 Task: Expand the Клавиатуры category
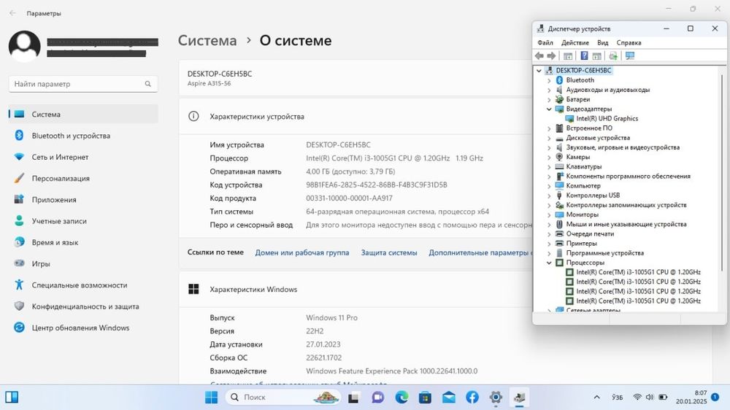(549, 166)
